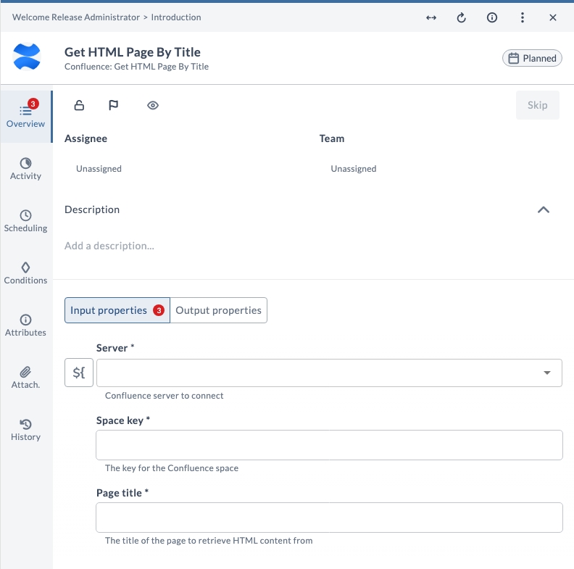
Task: Click the refresh icon in header
Action: click(461, 17)
